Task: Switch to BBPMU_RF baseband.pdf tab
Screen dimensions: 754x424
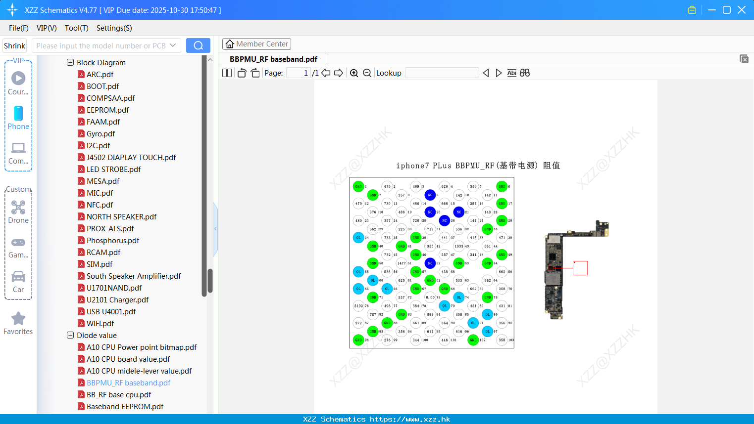Action: pos(273,59)
